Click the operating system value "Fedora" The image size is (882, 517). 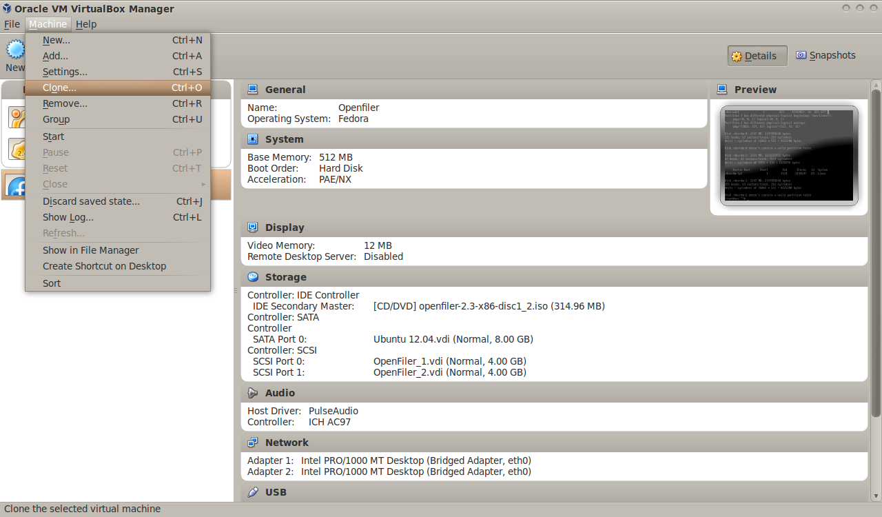(x=353, y=119)
